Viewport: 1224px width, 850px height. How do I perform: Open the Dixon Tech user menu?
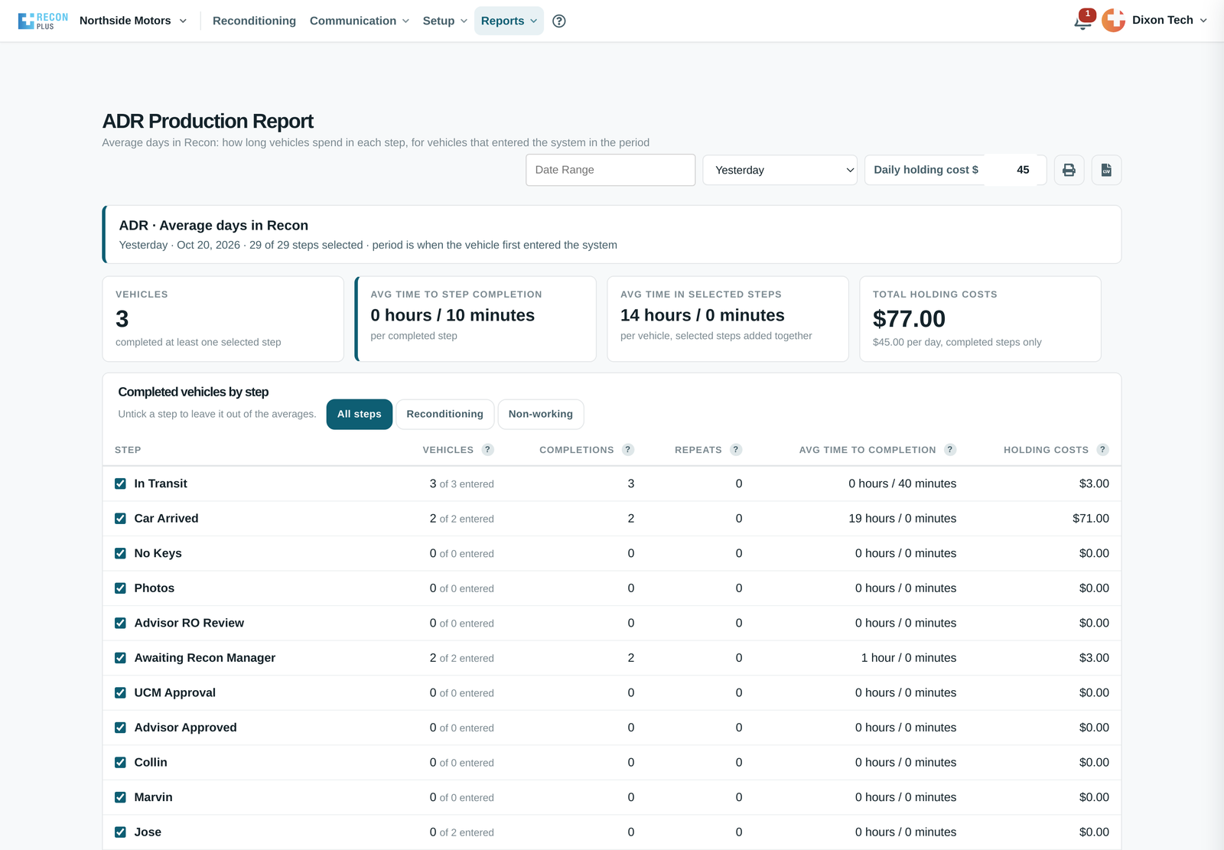pyautogui.click(x=1169, y=21)
